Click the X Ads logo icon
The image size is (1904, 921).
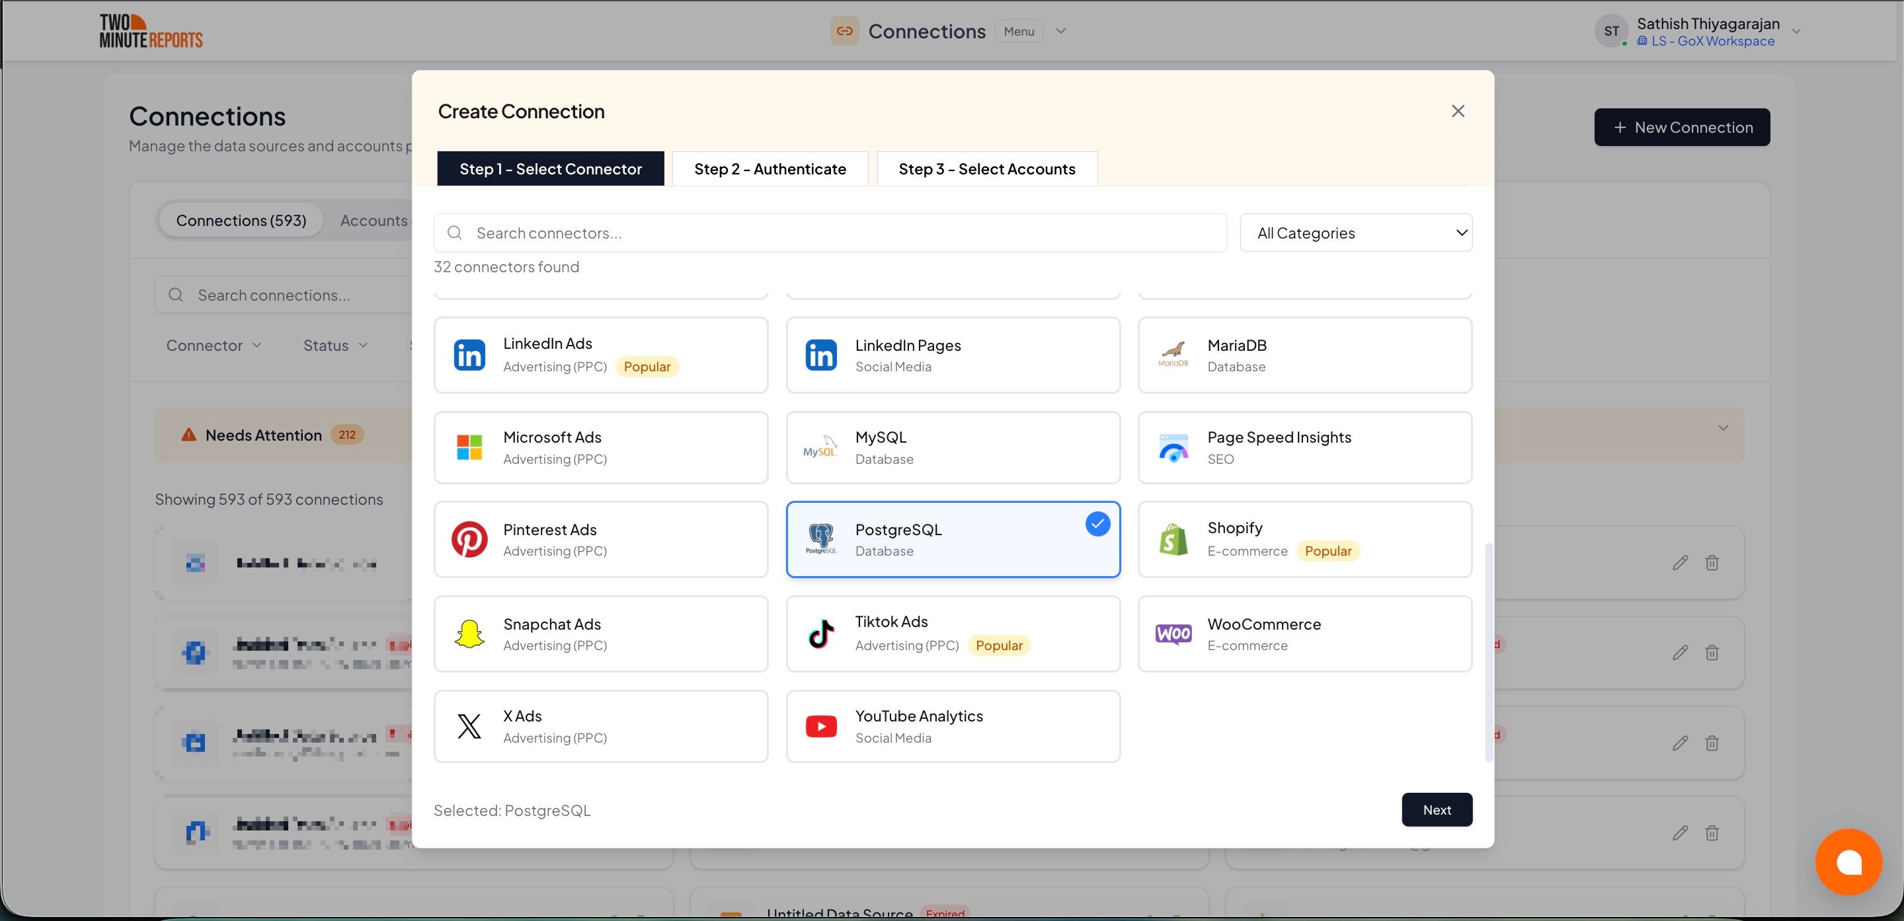pos(469,726)
